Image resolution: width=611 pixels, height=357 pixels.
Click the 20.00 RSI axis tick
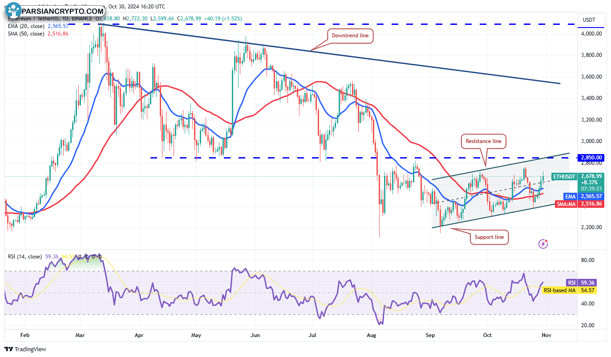[588, 325]
